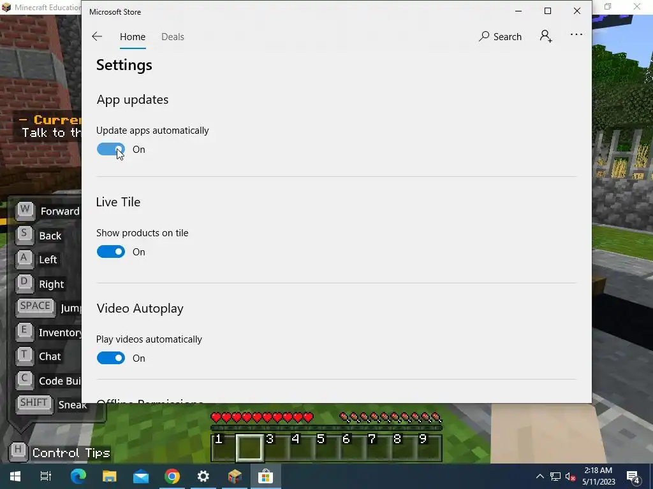Image resolution: width=653 pixels, height=489 pixels.
Task: Open Search in Microsoft Store
Action: (x=500, y=36)
